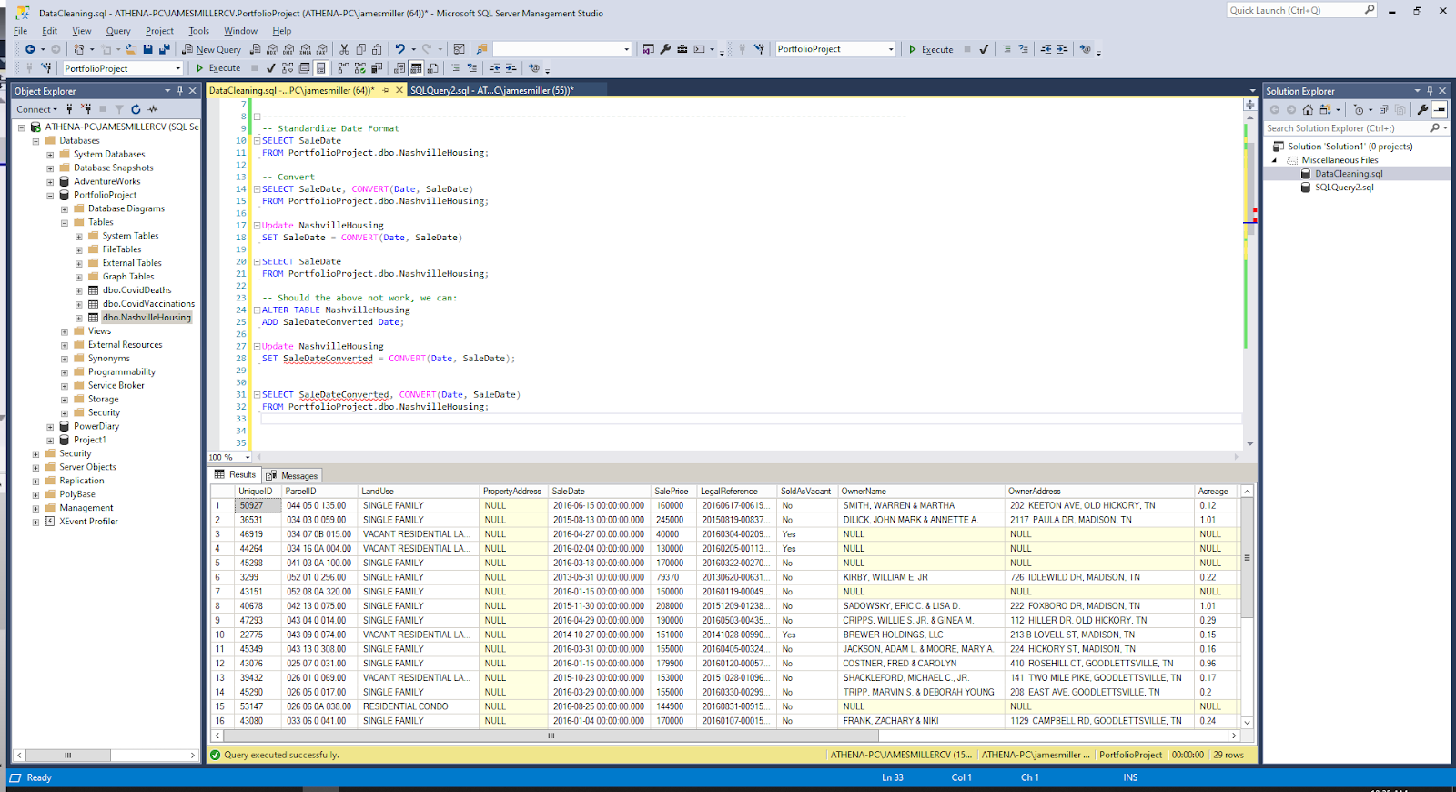Image resolution: width=1456 pixels, height=792 pixels.
Task: Click the Undo arrow icon
Action: [399, 49]
